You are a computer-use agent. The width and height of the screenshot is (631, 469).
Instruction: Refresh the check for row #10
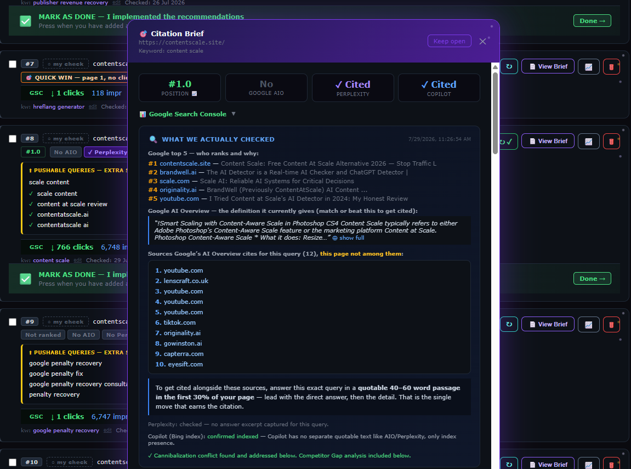pos(509,464)
